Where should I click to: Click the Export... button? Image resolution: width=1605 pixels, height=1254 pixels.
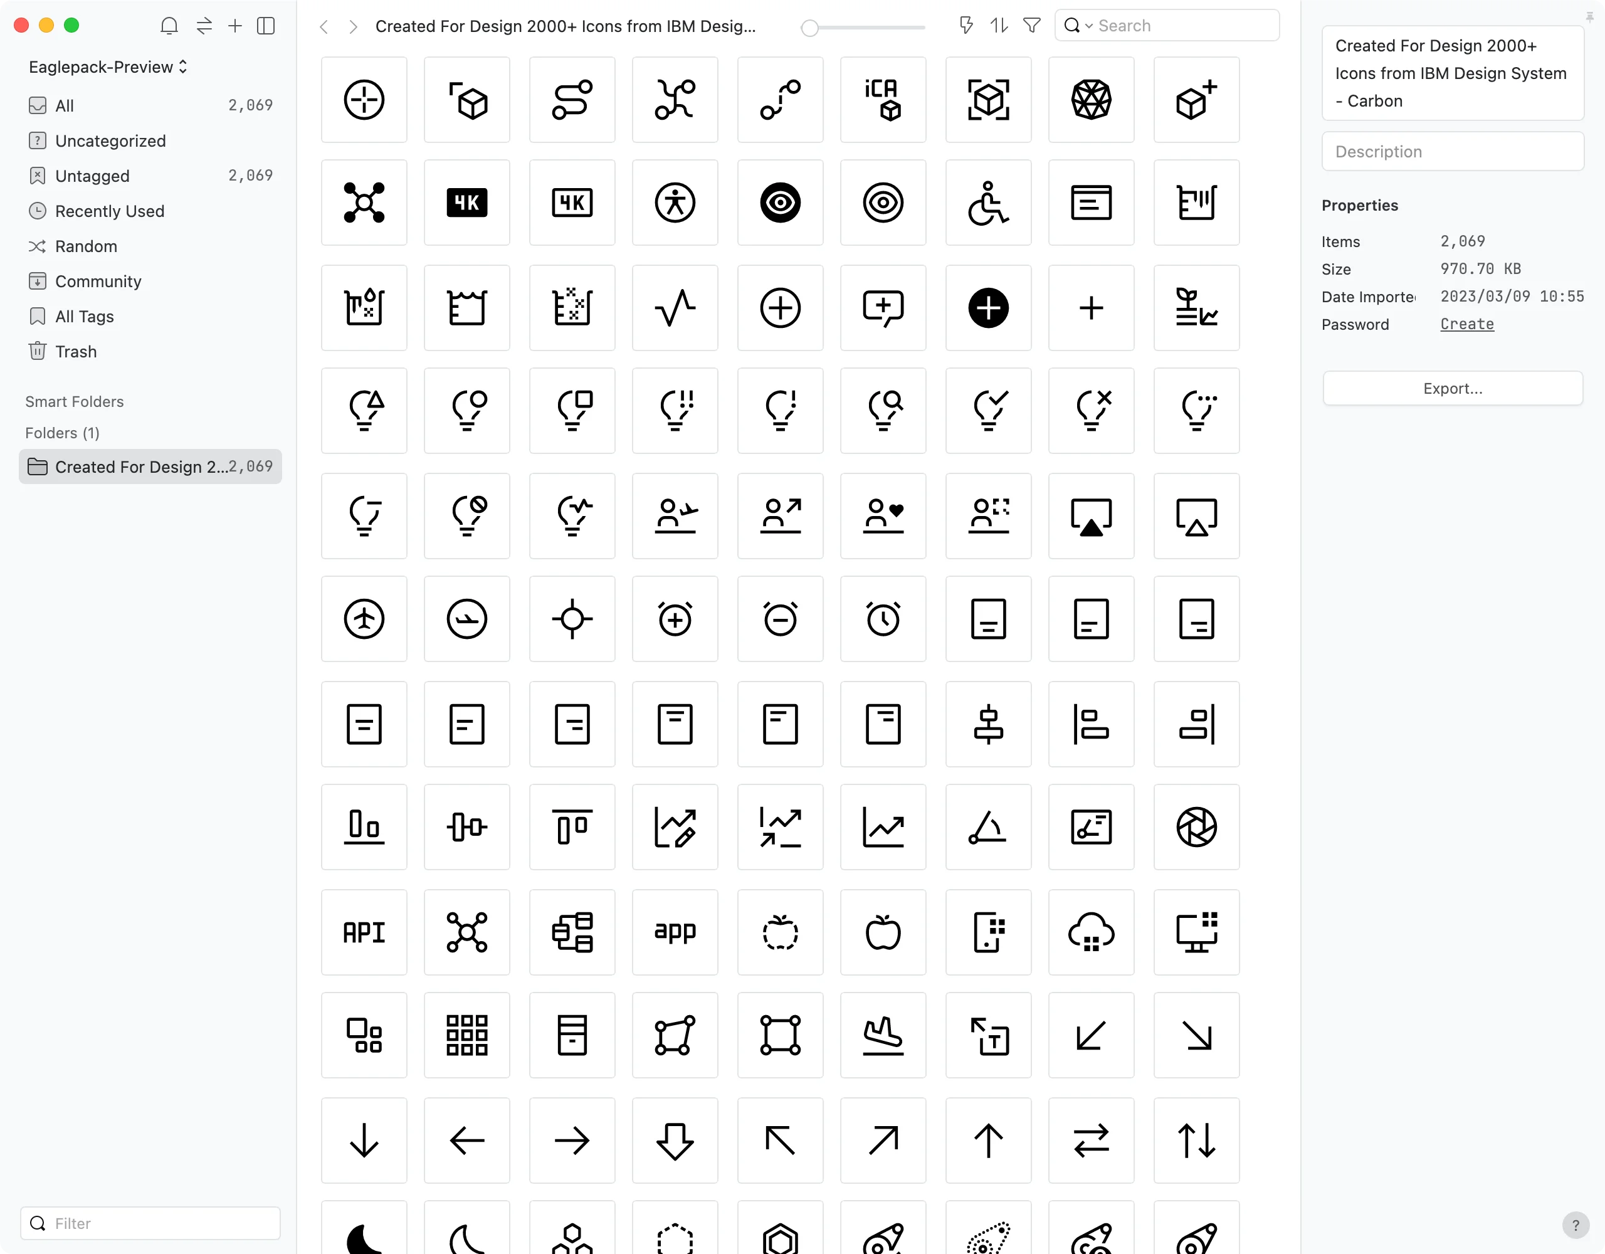[1452, 388]
